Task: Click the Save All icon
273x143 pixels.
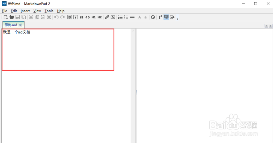Action: click(24, 17)
